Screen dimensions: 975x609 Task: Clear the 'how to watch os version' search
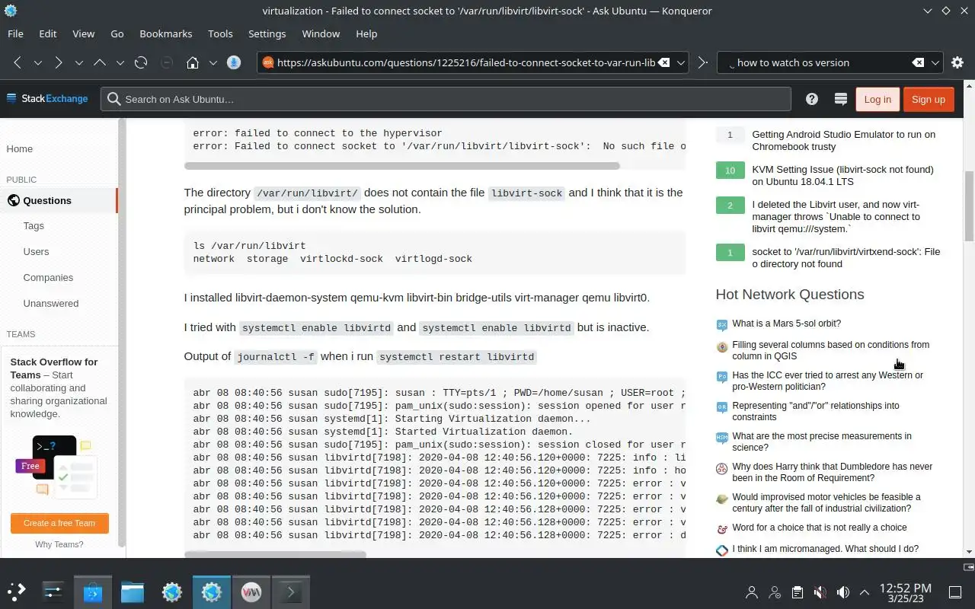[x=919, y=62]
